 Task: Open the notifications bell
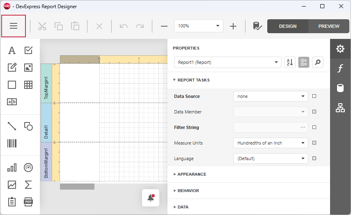[x=151, y=198]
